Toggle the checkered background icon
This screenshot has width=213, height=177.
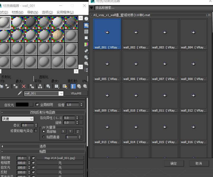[86, 32]
